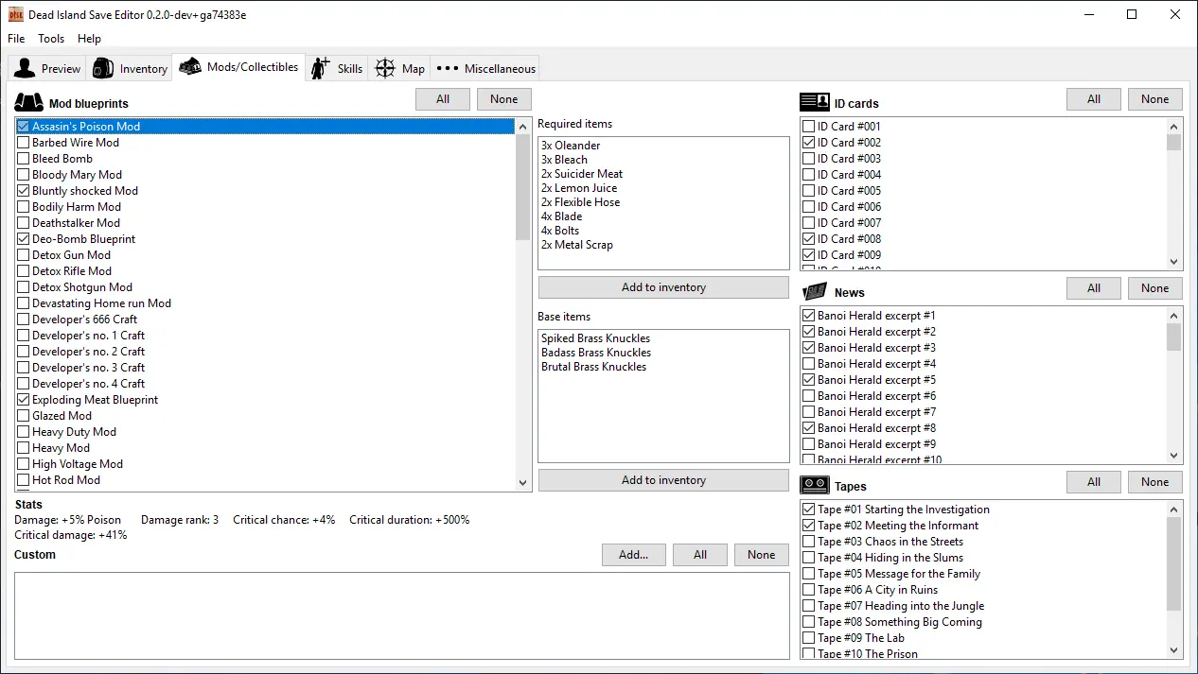The width and height of the screenshot is (1198, 674).
Task: Click the Mod blueprints header icon
Action: 29,103
